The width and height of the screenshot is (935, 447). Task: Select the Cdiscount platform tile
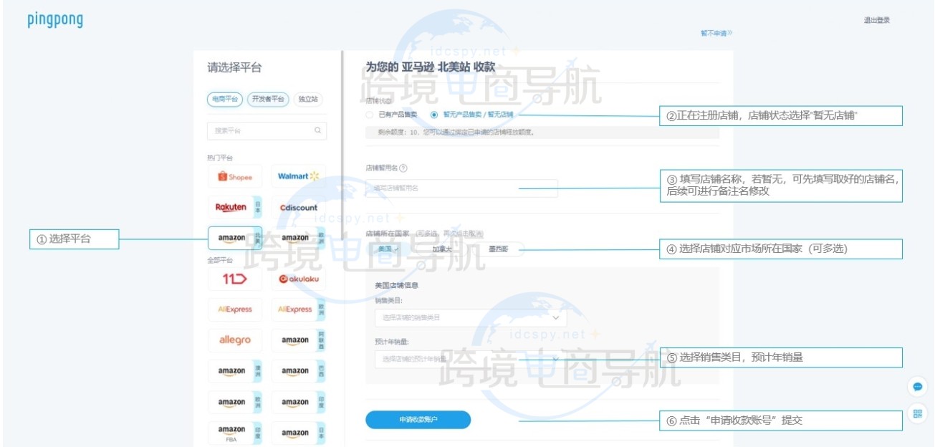(x=298, y=208)
